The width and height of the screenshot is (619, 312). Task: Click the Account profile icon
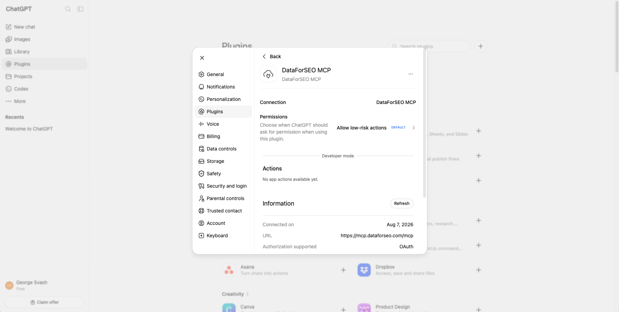(x=201, y=223)
